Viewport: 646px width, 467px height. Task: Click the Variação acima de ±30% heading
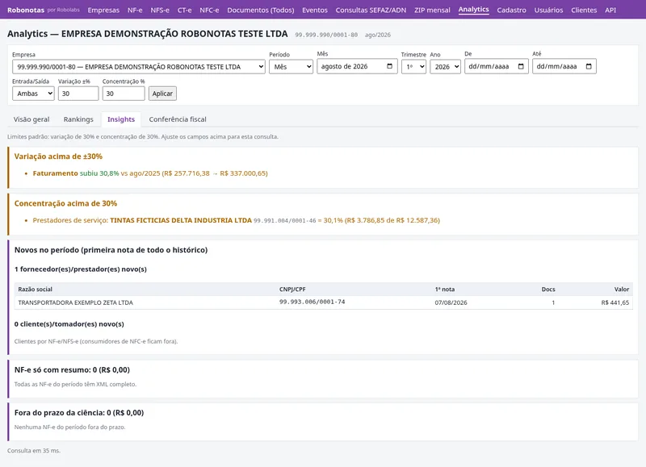point(58,156)
